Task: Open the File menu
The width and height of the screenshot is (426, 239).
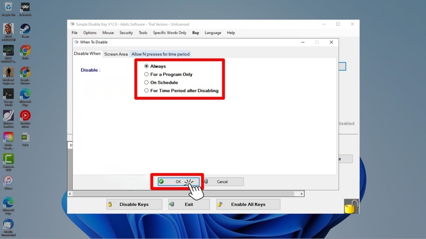Action: tap(75, 33)
